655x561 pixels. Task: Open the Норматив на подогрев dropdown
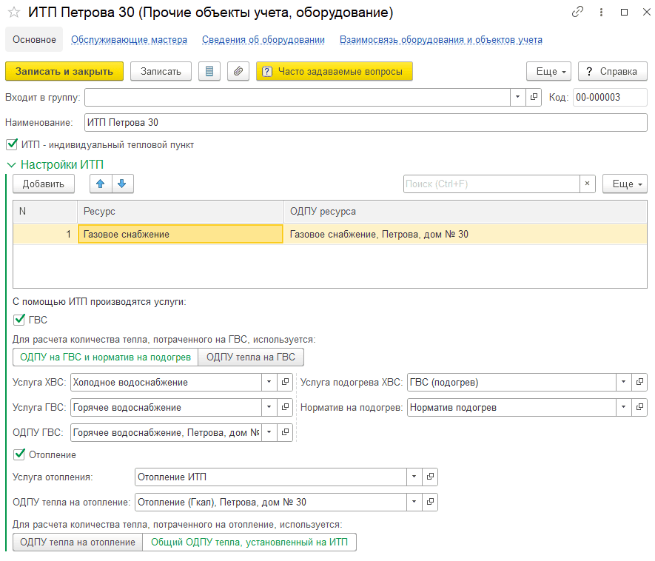click(x=624, y=407)
